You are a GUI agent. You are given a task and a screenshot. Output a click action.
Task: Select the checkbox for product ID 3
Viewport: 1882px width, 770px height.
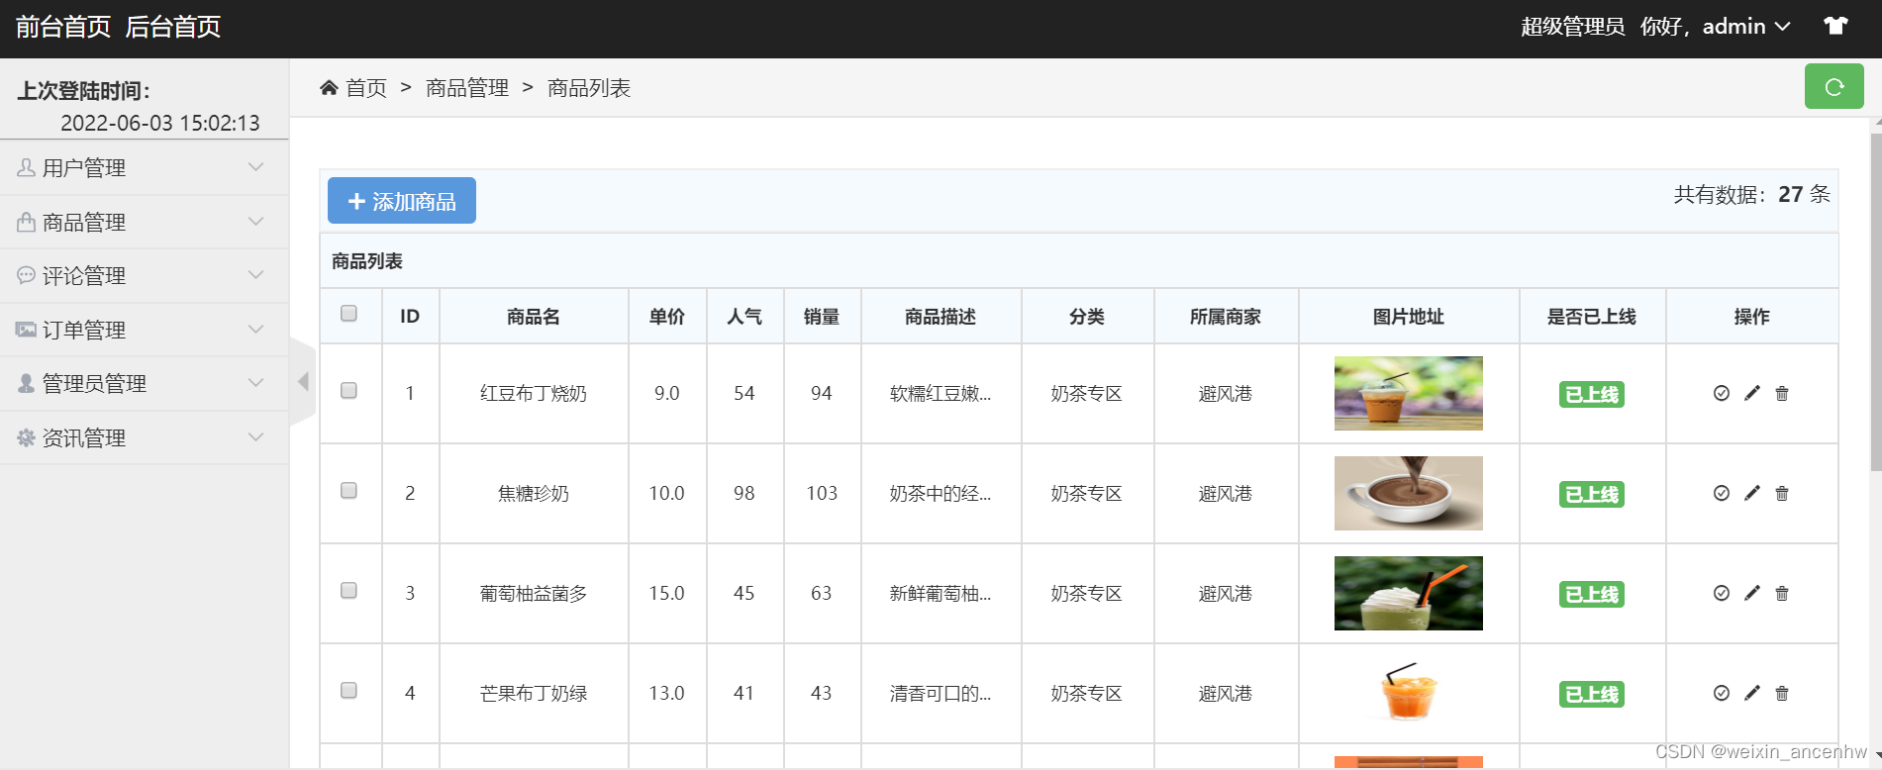pos(348,591)
